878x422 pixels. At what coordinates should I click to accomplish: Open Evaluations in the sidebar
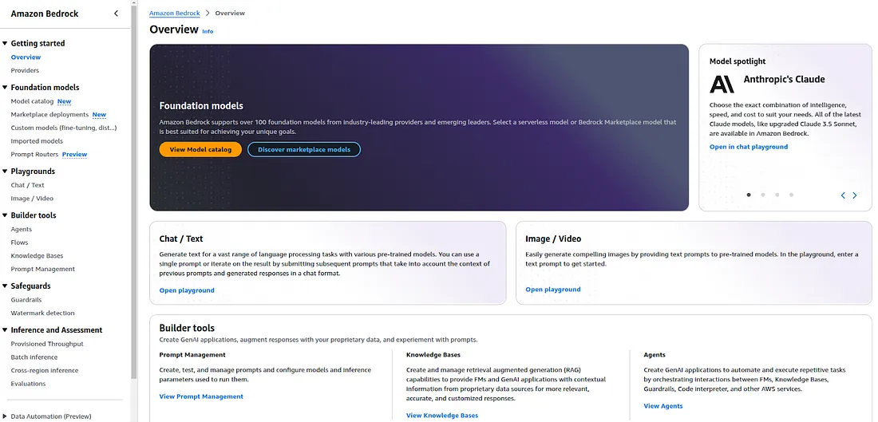28,384
